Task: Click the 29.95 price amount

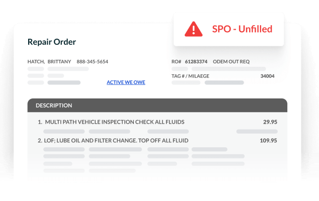Action: (270, 122)
